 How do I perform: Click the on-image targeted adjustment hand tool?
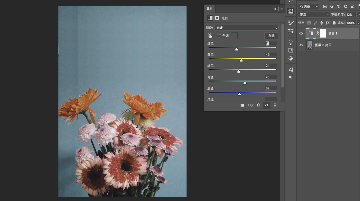(210, 36)
